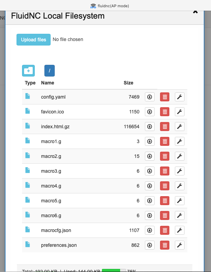This screenshot has height=272, width=211.
Task: Download macro3.g
Action: [150, 171]
